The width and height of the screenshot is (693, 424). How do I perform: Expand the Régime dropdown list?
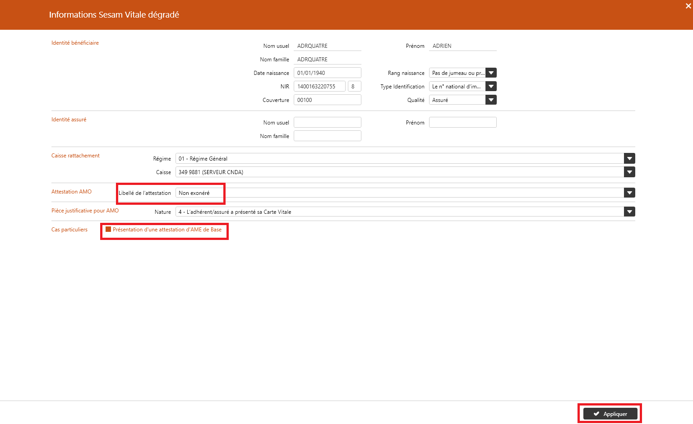[629, 158]
